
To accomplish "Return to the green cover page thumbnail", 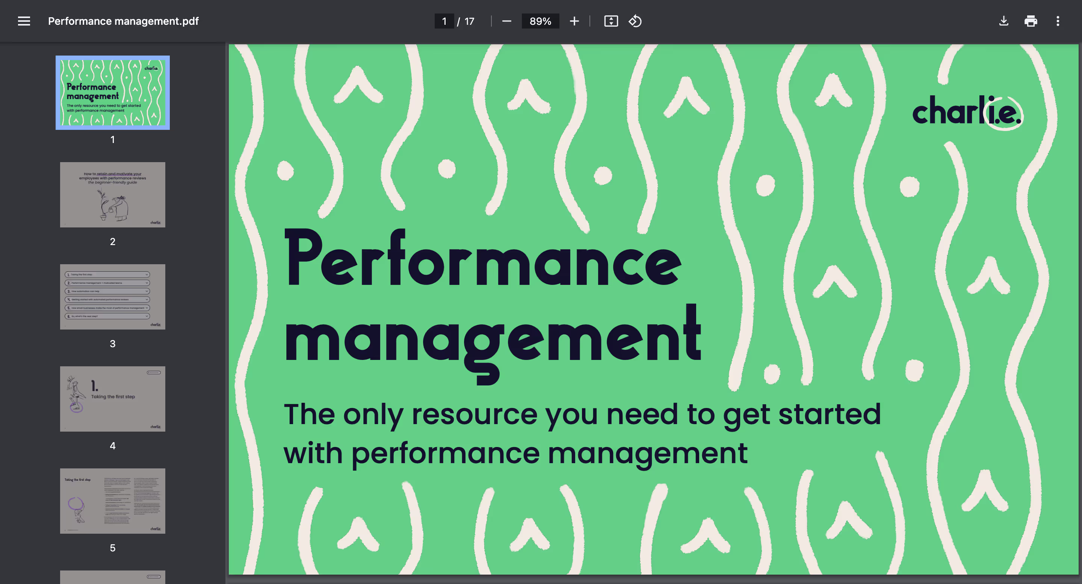I will [112, 92].
